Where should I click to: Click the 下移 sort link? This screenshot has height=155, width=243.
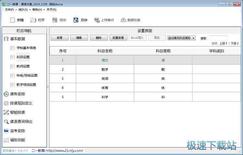pyautogui.click(x=235, y=44)
